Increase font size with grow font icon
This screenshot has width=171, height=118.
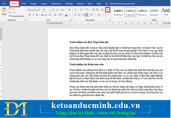click(x=54, y=10)
